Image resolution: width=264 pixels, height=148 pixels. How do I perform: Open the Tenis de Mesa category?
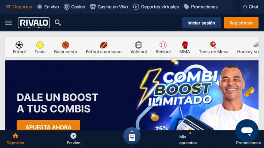(x=213, y=48)
